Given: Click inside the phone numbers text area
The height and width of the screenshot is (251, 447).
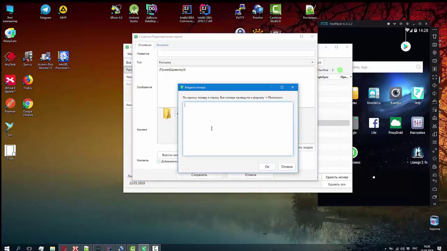Looking at the screenshot, I should click(237, 128).
